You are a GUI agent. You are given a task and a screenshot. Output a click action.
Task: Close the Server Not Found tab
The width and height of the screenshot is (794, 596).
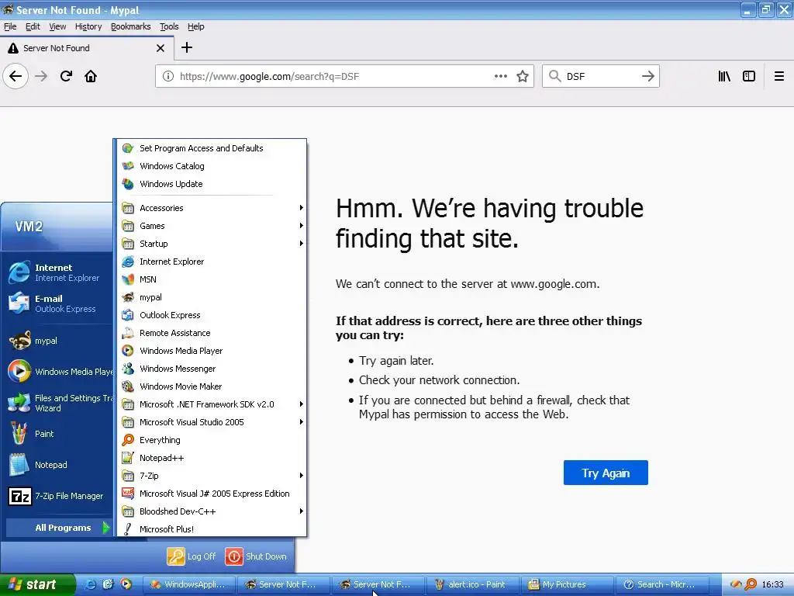pos(161,48)
